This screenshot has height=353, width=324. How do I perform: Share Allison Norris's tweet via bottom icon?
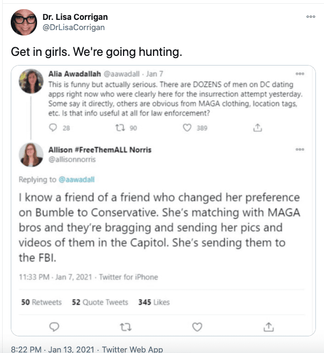click(269, 326)
